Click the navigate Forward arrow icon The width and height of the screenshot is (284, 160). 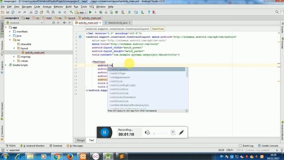pyautogui.click(x=65, y=12)
